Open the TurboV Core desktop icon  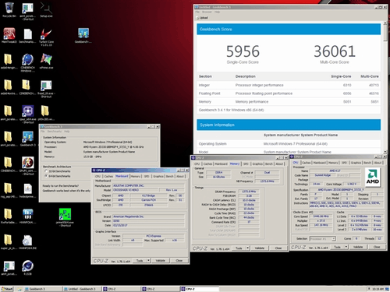[x=46, y=37]
